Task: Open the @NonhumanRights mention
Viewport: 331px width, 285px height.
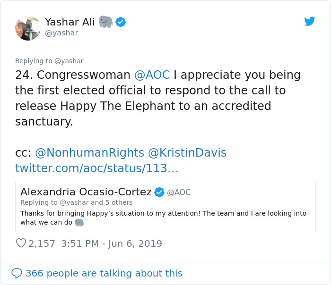Action: coord(89,153)
